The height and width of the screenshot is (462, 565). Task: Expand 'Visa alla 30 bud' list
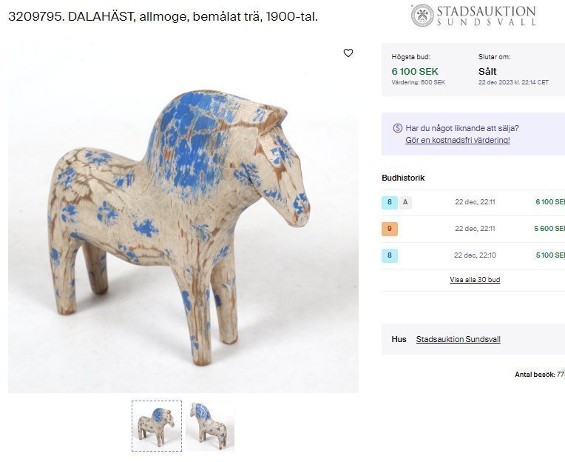(x=475, y=280)
